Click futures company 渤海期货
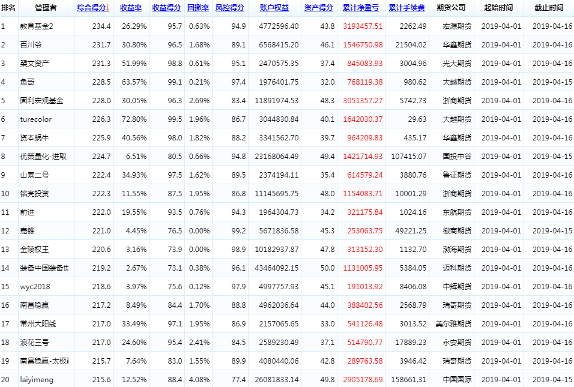 point(457,250)
